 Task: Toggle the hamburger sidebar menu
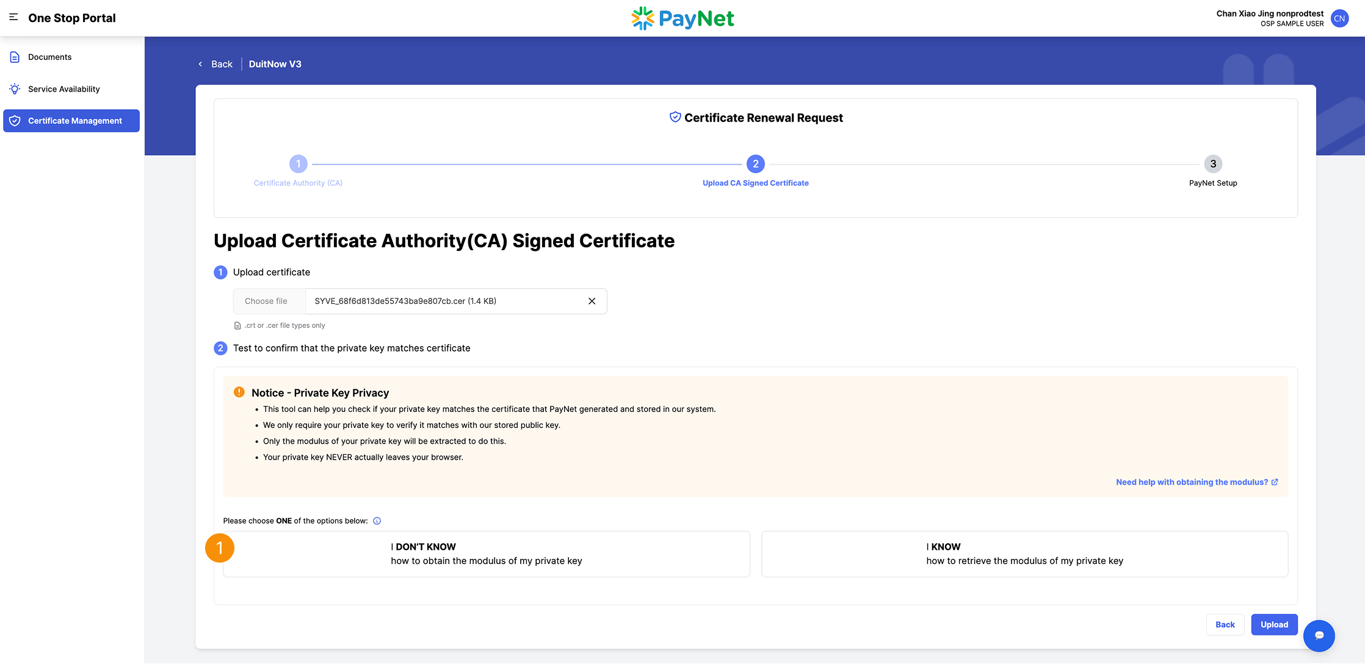[x=13, y=18]
